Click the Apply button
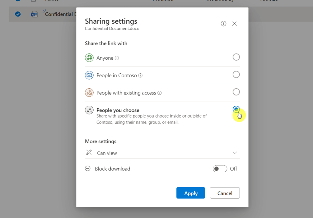The height and width of the screenshot is (218, 313). click(x=191, y=193)
